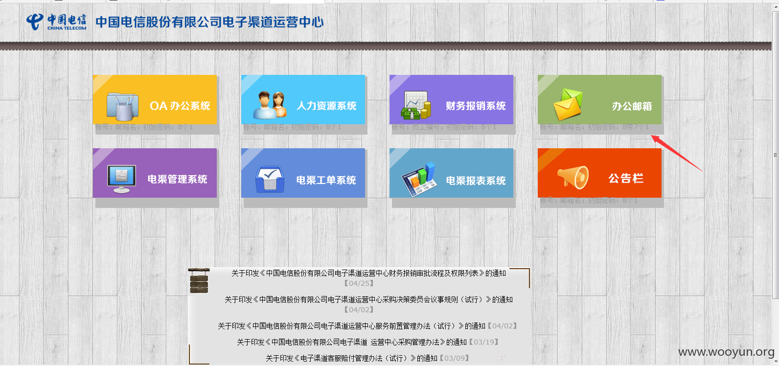Open the 电渠报表系统 tile
Screen dimensions: 779x366
[x=451, y=173]
